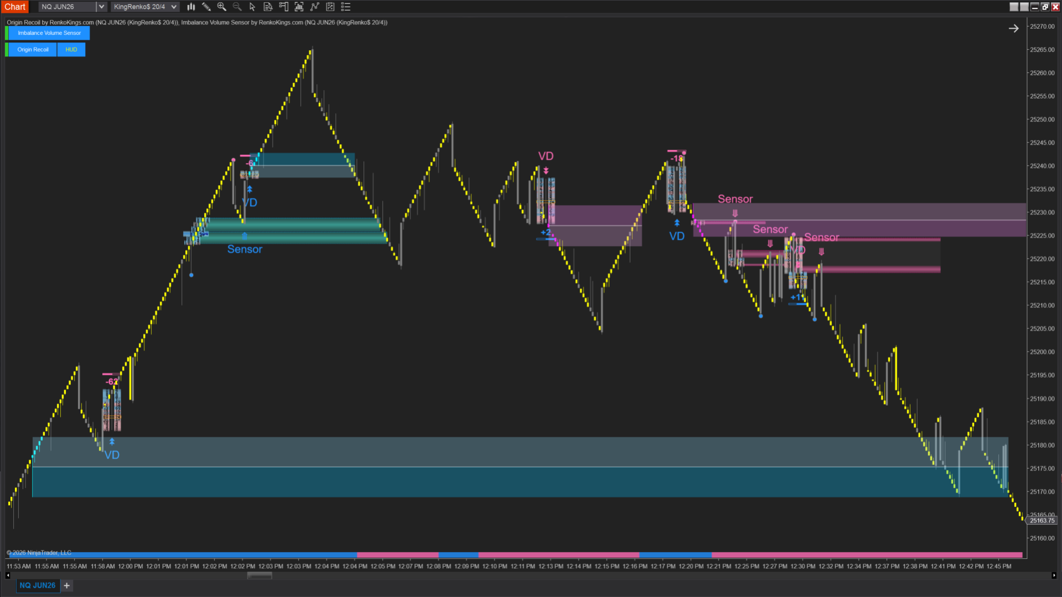Click the zoom in magnifier icon
Image resolution: width=1062 pixels, height=597 pixels.
coord(222,7)
